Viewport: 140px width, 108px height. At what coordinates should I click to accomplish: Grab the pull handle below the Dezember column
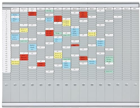coord(109,84)
